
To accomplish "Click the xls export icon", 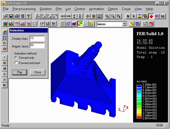I will coord(5,49).
